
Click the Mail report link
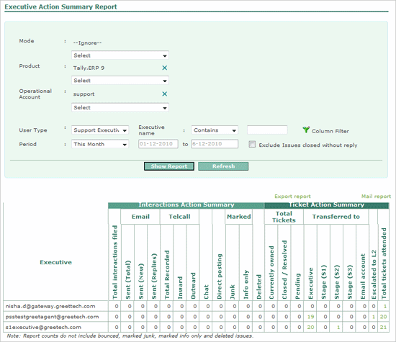tap(376, 197)
